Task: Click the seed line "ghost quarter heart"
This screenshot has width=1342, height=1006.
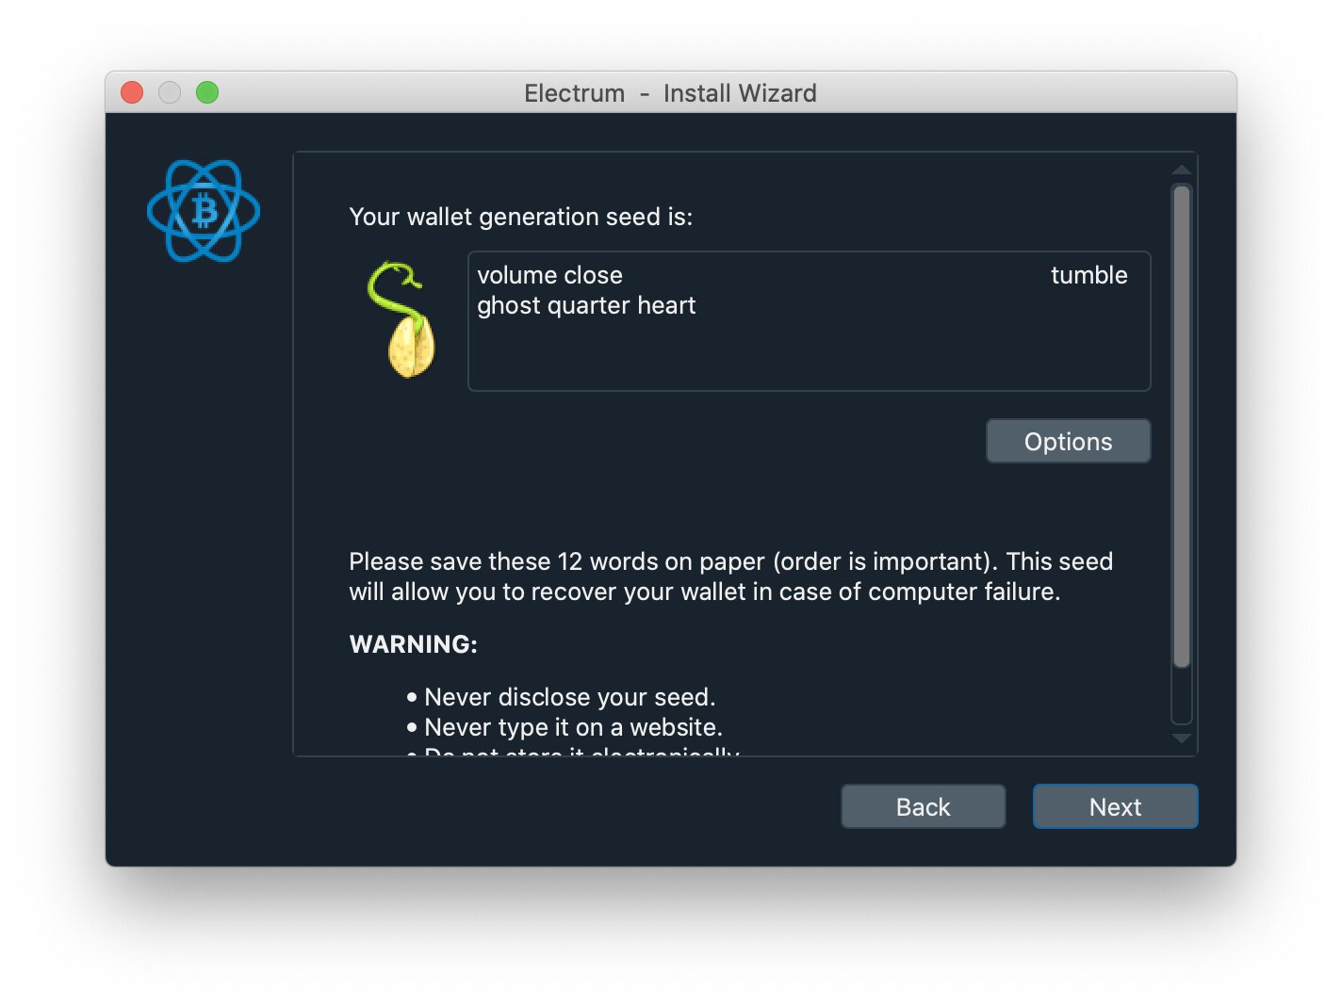Action: point(586,306)
